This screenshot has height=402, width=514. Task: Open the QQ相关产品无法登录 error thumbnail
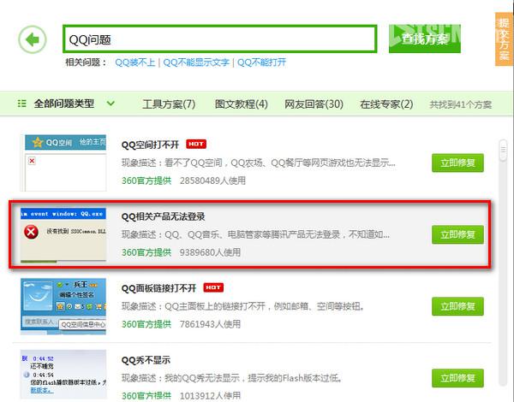coord(63,234)
